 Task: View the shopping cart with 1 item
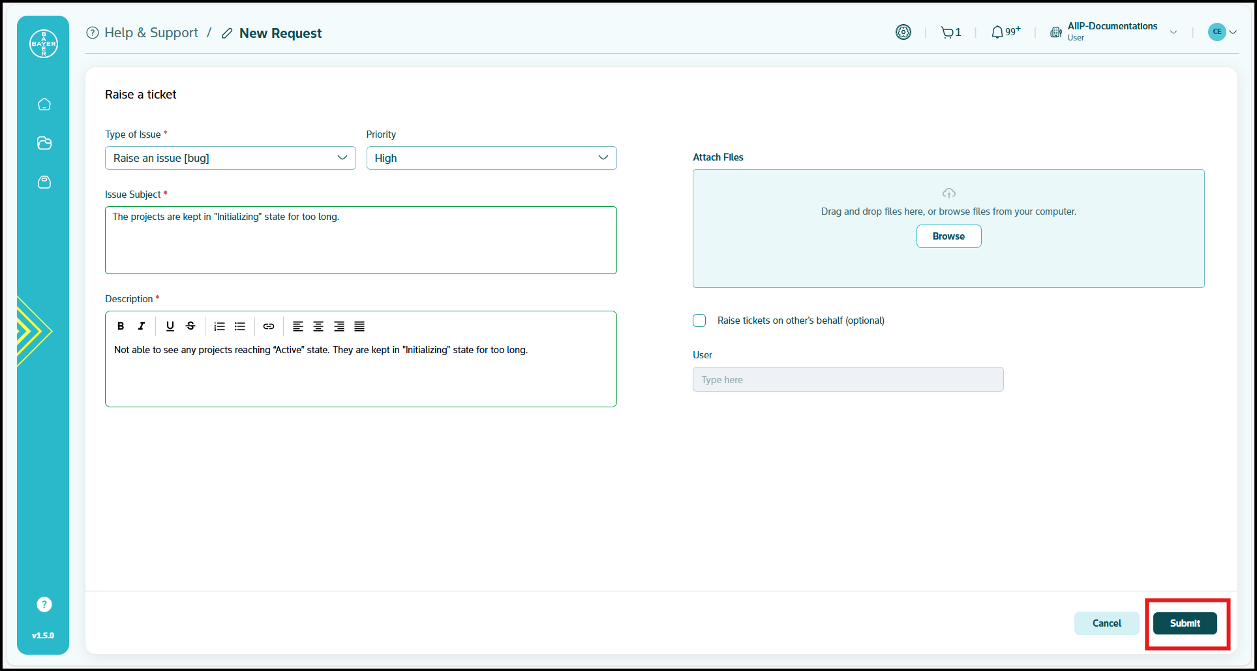[x=950, y=31]
